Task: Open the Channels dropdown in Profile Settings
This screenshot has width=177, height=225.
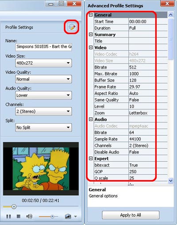Action: point(43,111)
